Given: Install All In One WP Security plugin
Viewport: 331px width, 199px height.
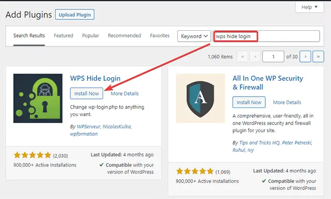Looking at the screenshot, I should tap(249, 102).
